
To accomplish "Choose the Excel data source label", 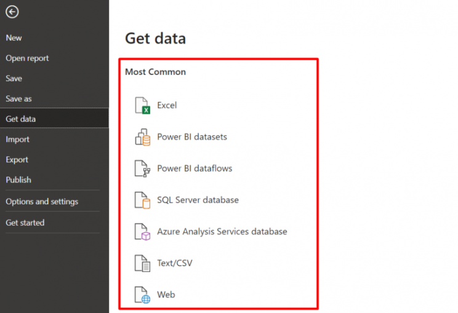I will point(167,106).
